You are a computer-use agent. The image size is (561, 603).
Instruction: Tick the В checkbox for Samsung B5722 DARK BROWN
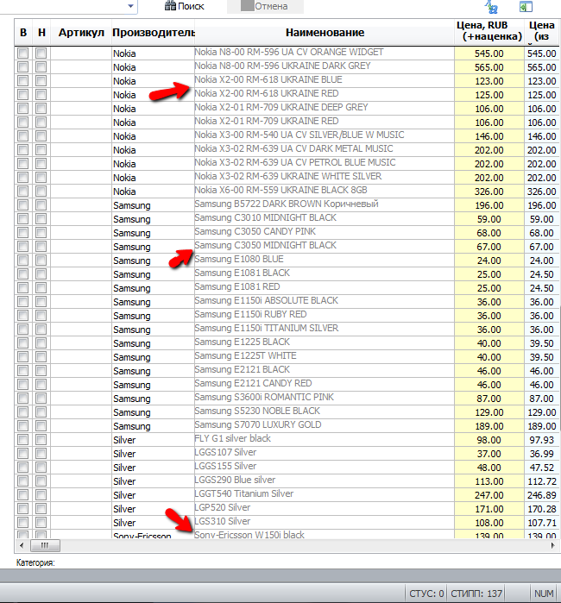pos(23,205)
